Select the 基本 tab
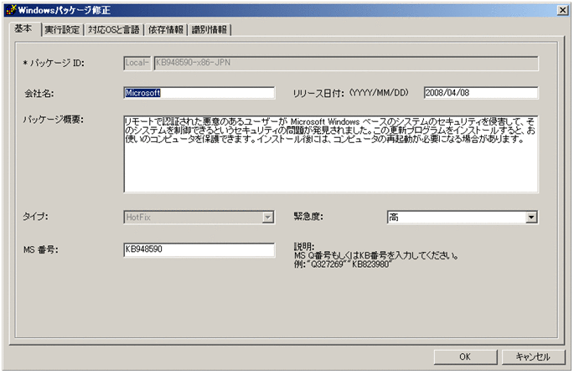 tap(23, 28)
